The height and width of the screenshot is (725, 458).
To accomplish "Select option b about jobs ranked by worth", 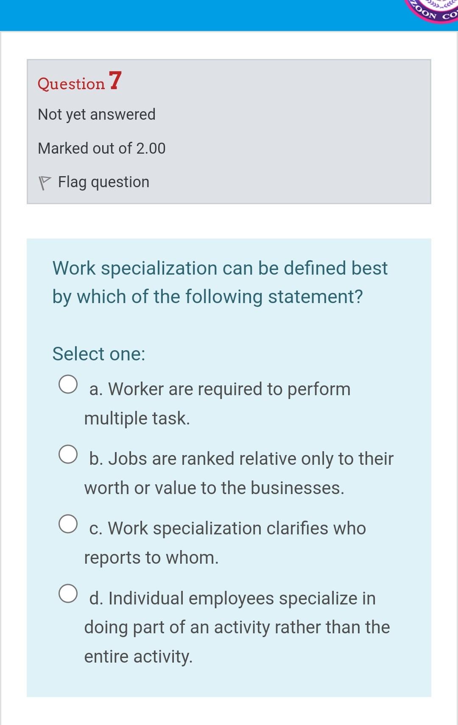I will (68, 454).
